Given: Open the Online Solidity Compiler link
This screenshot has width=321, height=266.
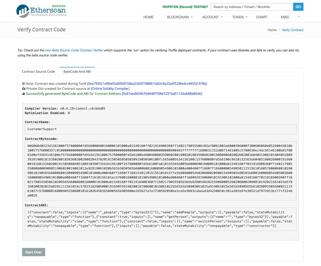Looking at the screenshot, I should click(110, 88).
